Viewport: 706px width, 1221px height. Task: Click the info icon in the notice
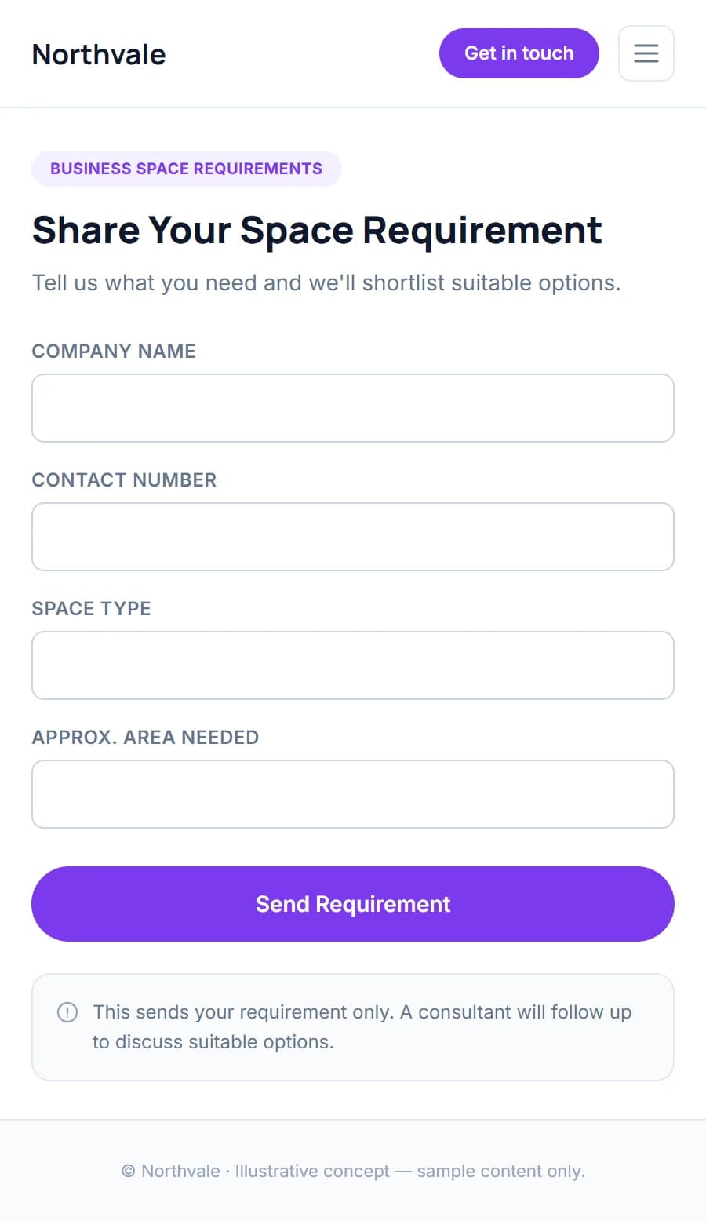click(x=67, y=1012)
